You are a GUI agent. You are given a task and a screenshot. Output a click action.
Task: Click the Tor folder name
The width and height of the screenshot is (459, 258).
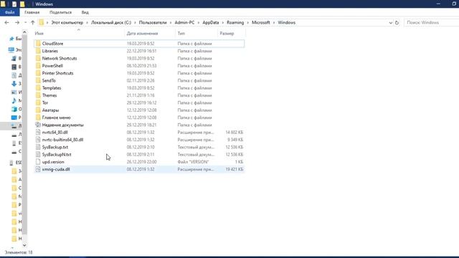coord(45,102)
